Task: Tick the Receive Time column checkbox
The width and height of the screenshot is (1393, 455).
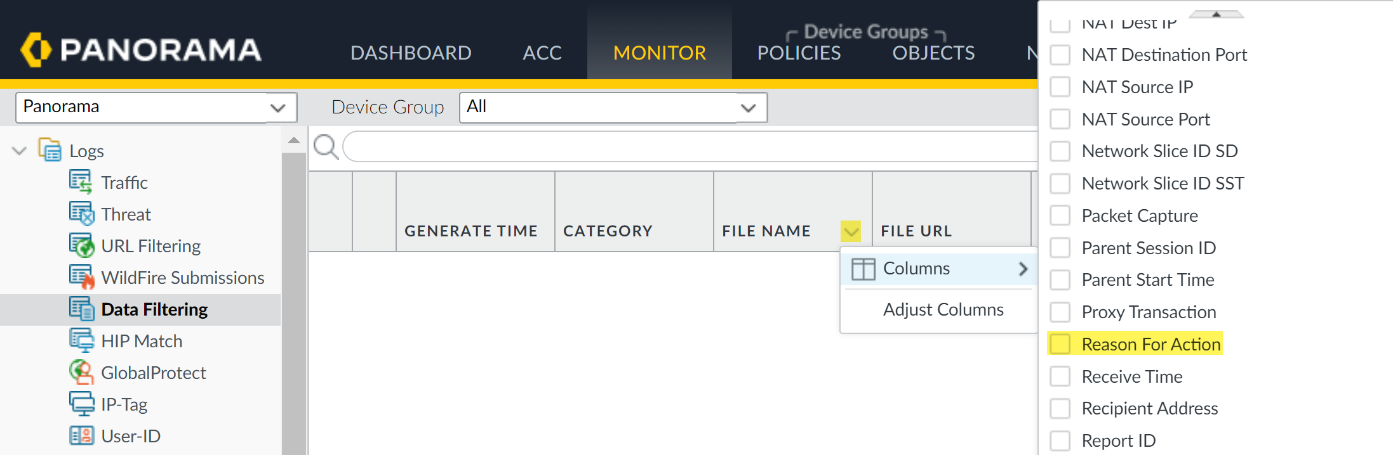Action: point(1060,376)
